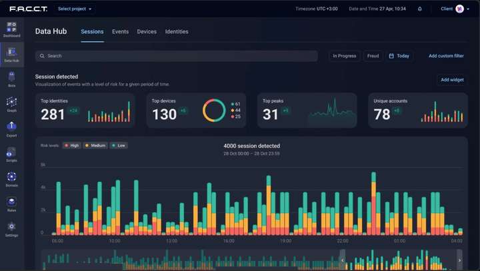
Task: Open the Graph section icon
Action: [x=12, y=103]
